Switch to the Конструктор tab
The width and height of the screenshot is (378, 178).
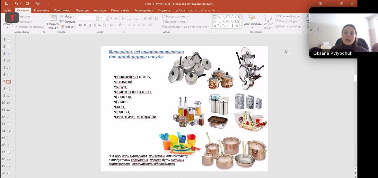click(x=62, y=10)
